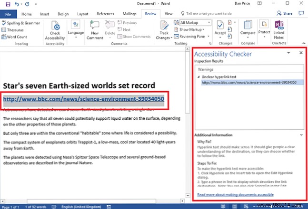Click the macro recording icon in status bar

(109, 207)
